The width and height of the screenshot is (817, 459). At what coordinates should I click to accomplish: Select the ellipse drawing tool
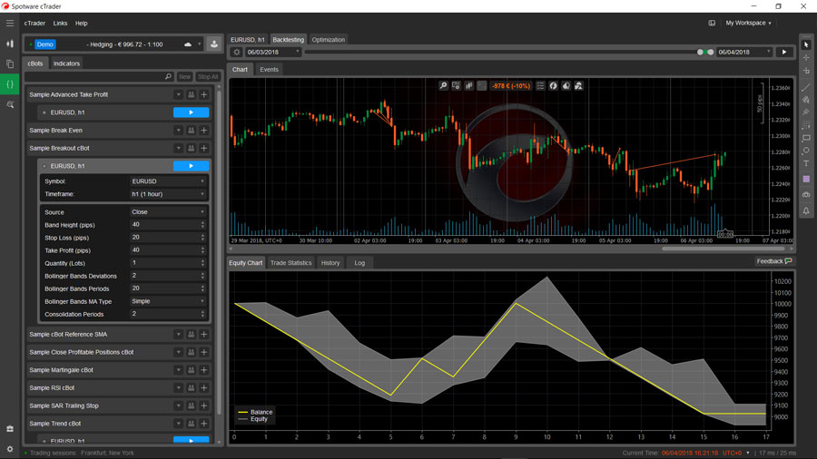point(806,151)
